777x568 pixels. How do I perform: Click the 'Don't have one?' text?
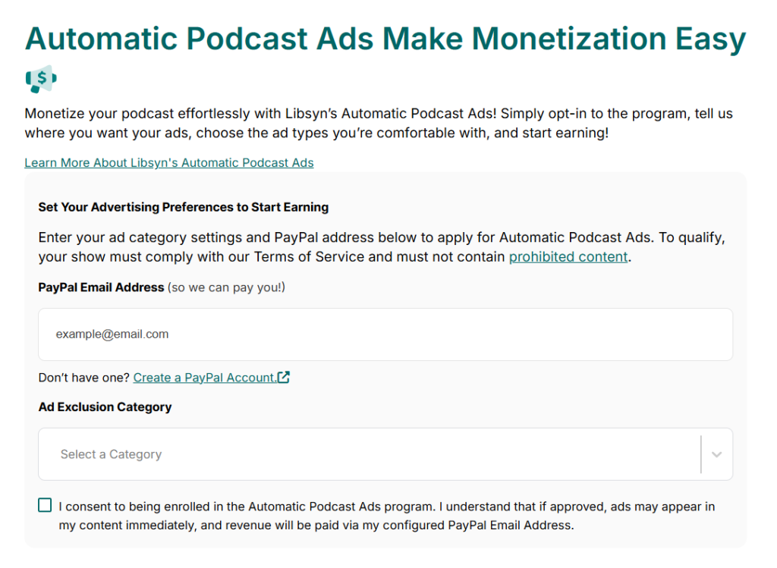83,378
